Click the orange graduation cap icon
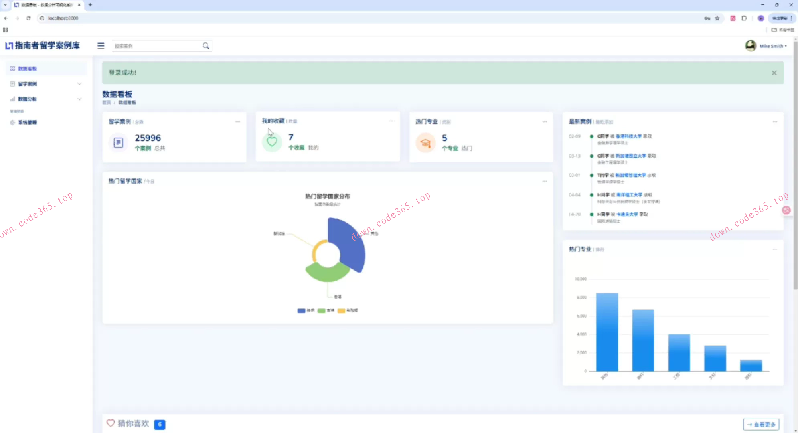The image size is (798, 433). (x=425, y=142)
